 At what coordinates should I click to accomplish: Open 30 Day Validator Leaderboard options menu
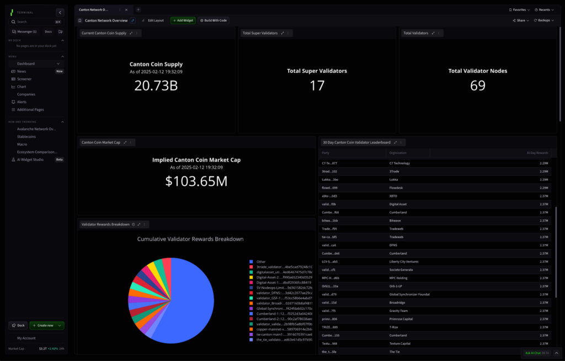(x=401, y=143)
